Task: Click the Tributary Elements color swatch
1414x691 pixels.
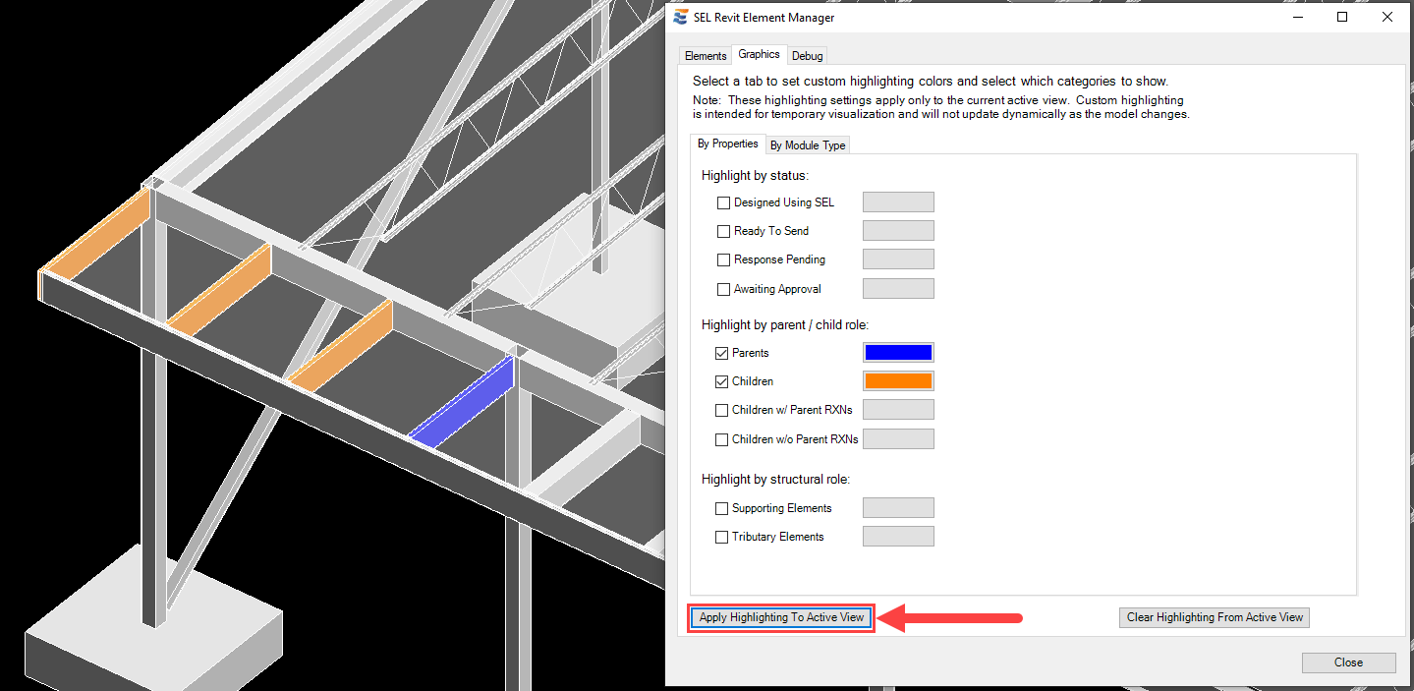Action: point(898,537)
